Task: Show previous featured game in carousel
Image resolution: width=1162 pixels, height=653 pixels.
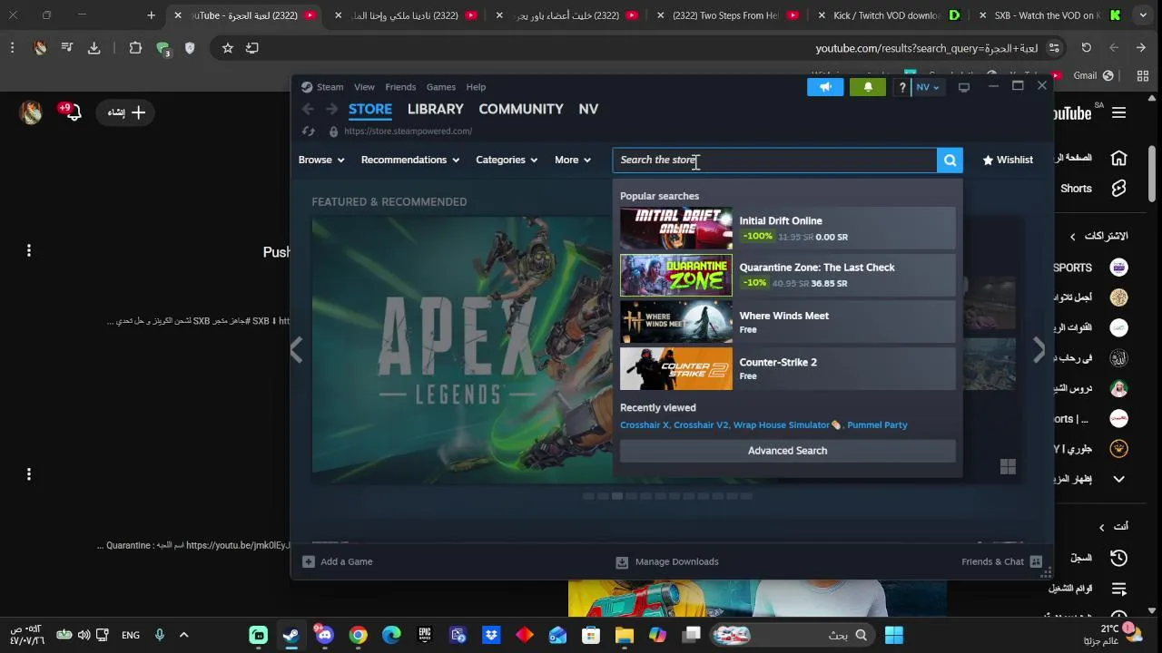Action: point(296,350)
